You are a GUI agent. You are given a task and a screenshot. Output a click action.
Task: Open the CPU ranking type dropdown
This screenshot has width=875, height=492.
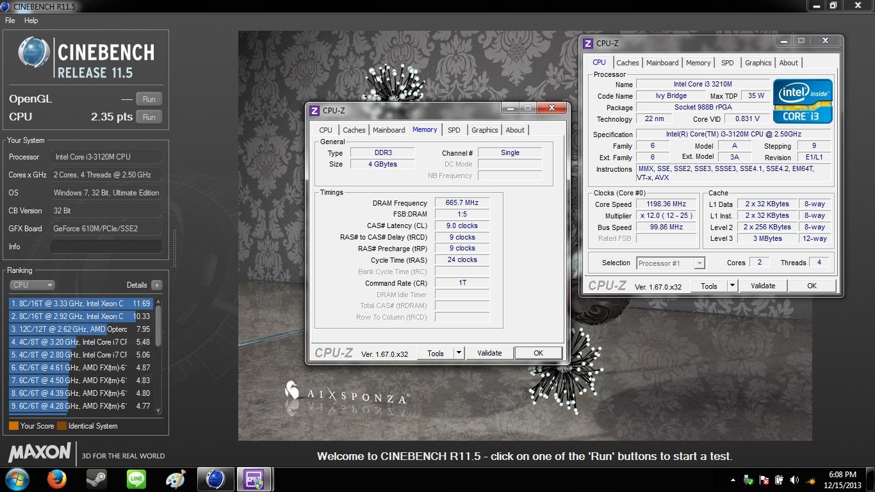click(32, 285)
